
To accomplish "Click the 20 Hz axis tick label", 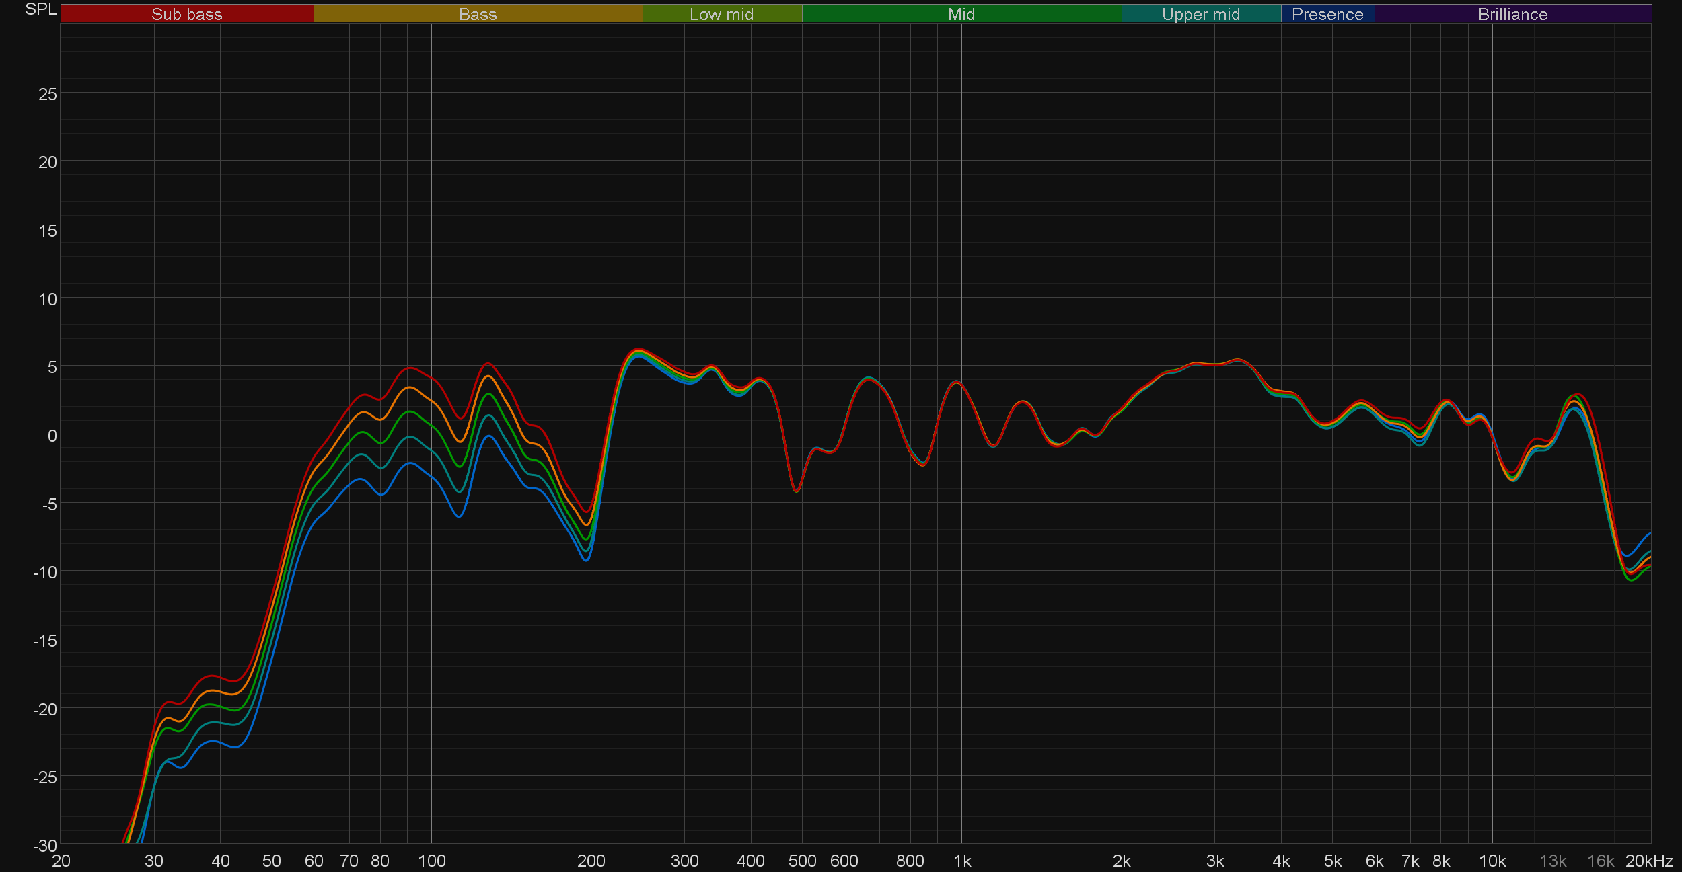I will tap(61, 861).
